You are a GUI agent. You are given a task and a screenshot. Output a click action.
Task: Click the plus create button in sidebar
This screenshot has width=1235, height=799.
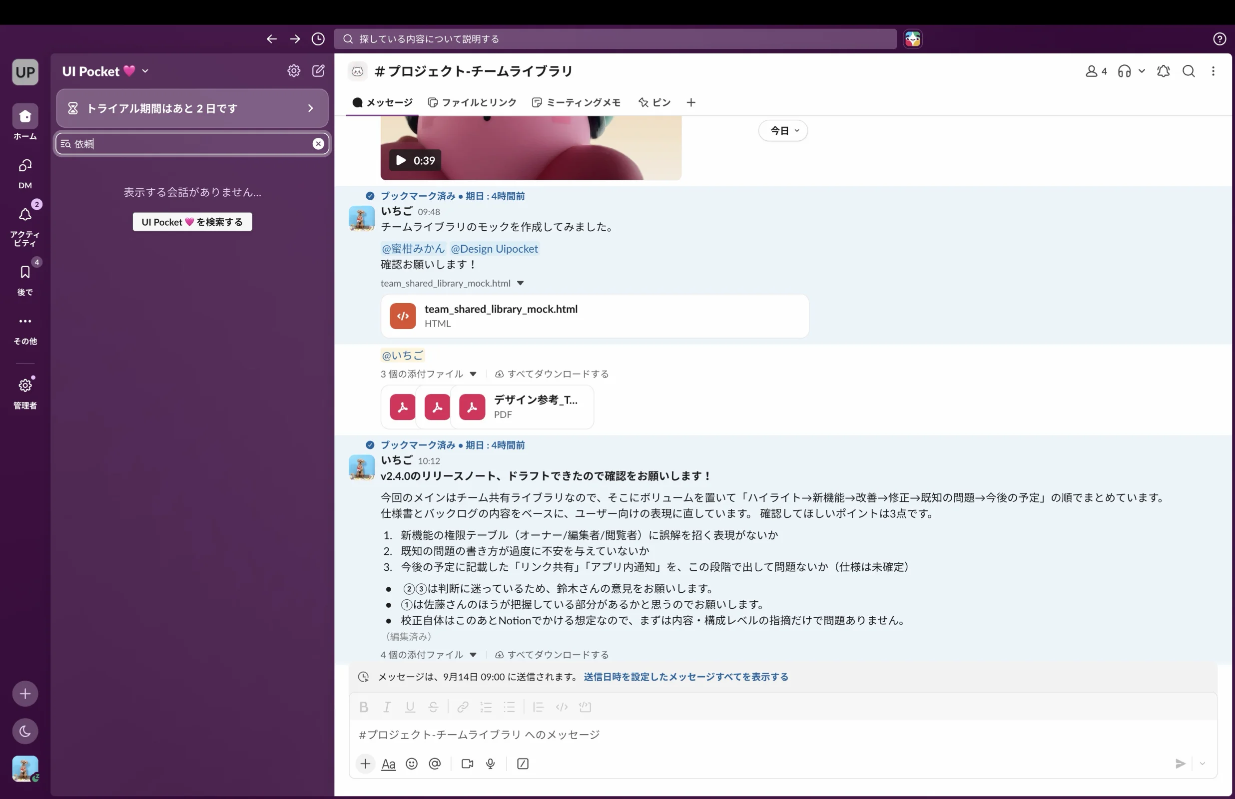[25, 694]
